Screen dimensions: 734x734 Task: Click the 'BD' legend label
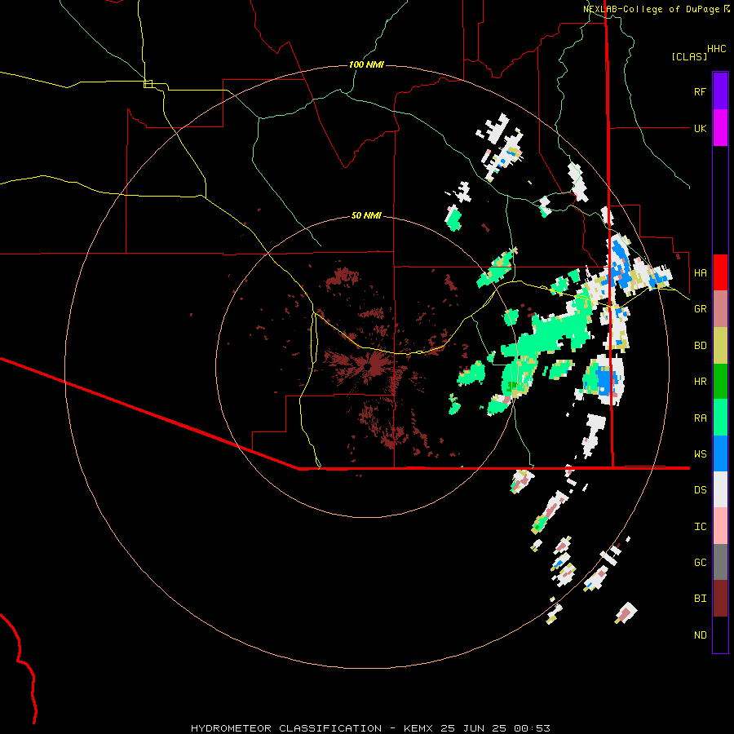[700, 346]
